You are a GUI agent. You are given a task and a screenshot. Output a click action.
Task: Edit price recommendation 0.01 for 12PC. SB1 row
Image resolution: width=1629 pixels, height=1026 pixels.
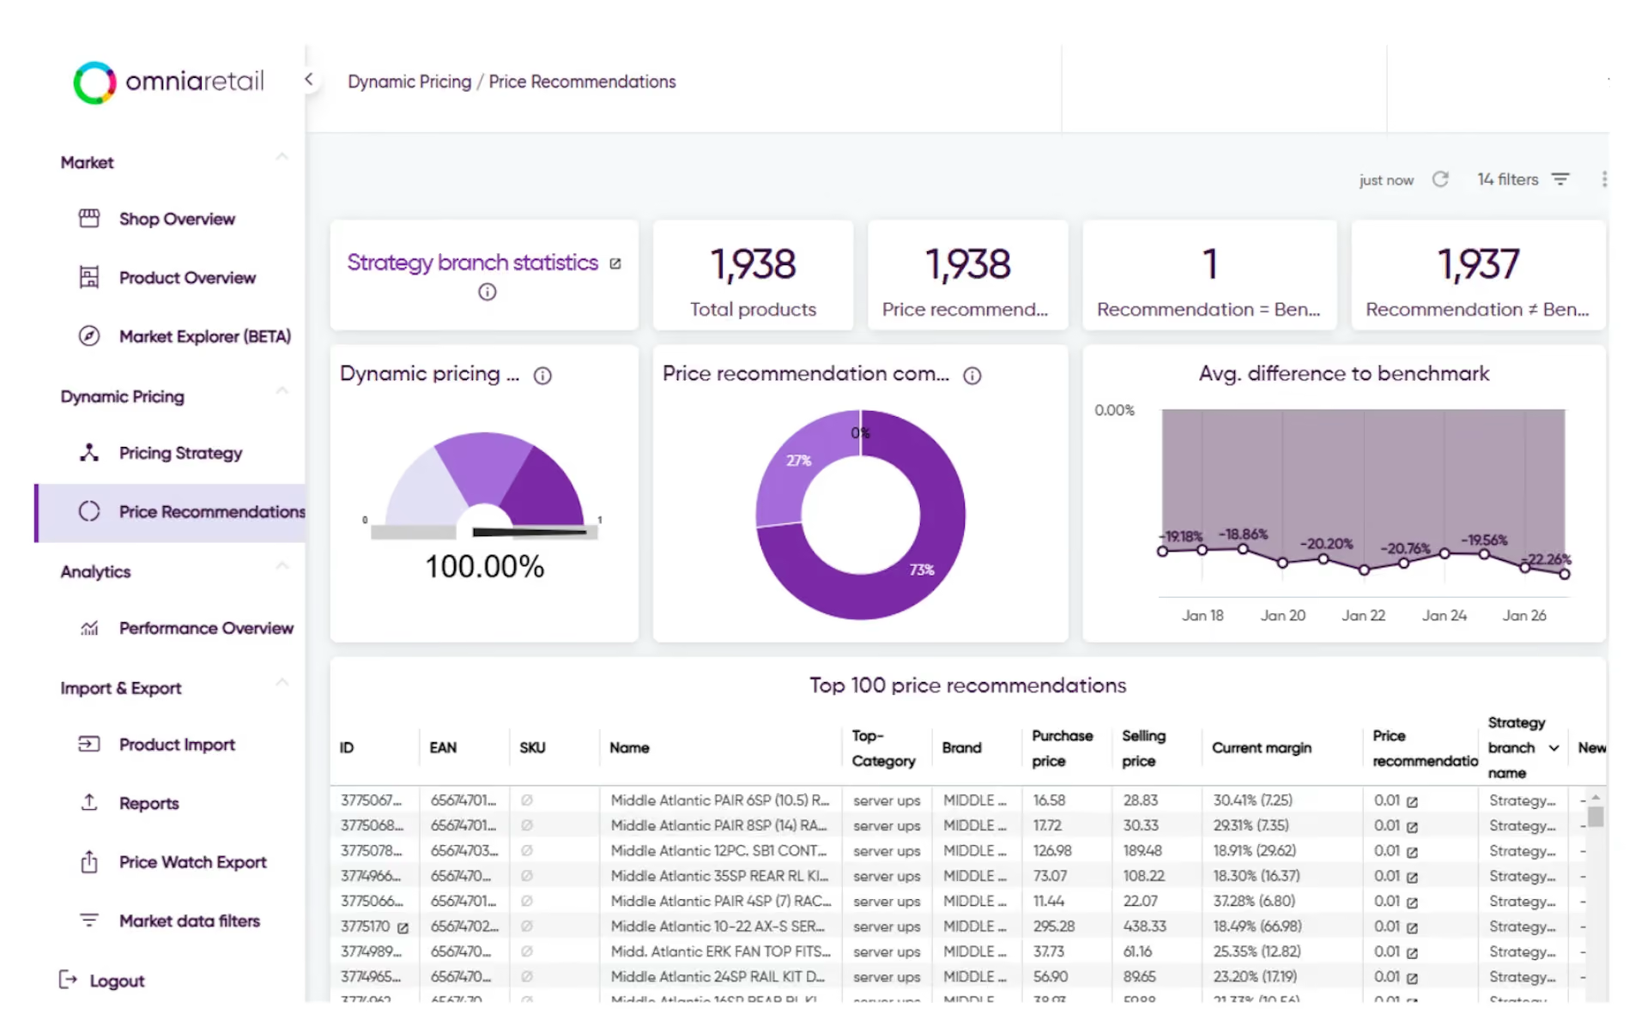pos(1412,853)
